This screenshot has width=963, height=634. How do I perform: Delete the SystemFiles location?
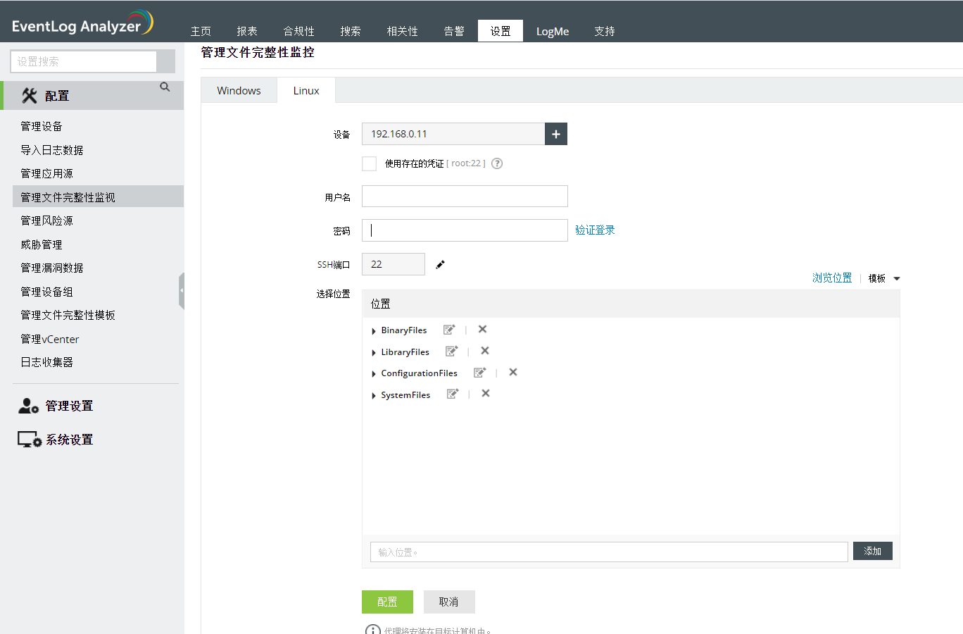click(486, 394)
